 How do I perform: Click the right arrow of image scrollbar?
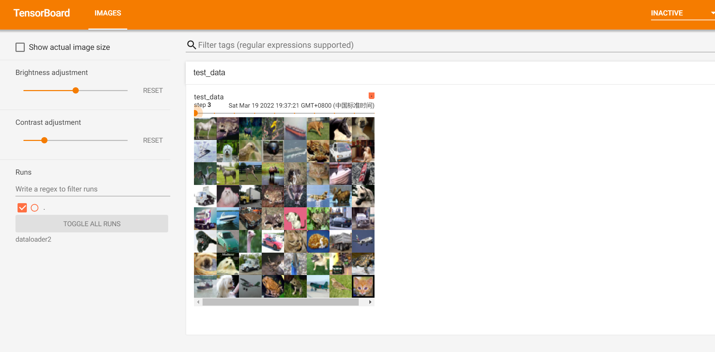click(370, 302)
